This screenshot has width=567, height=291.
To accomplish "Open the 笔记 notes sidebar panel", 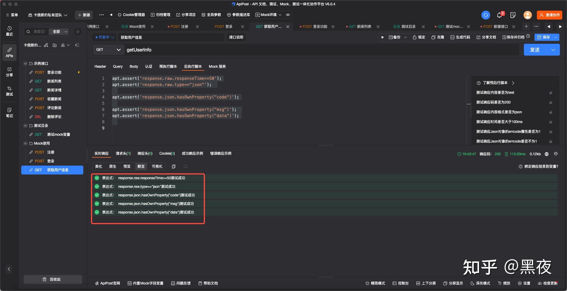I will (x=9, y=113).
